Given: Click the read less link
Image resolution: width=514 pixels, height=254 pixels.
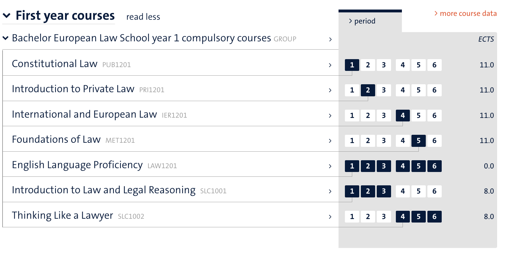Looking at the screenshot, I should [x=143, y=17].
